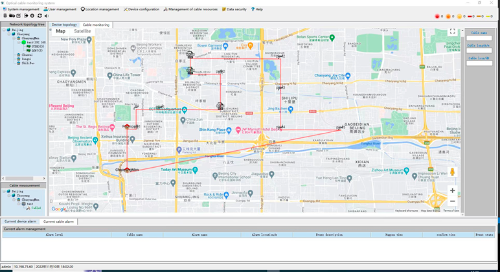Switch to the Device topology tab
Viewport: 500px width, 272px height.
(x=64, y=25)
